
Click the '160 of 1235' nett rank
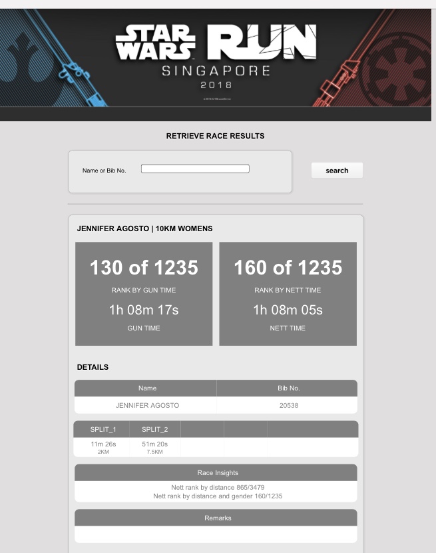pos(288,267)
